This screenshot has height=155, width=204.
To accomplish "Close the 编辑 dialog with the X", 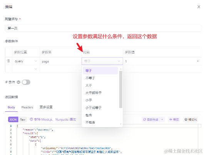I will pyautogui.click(x=199, y=7).
